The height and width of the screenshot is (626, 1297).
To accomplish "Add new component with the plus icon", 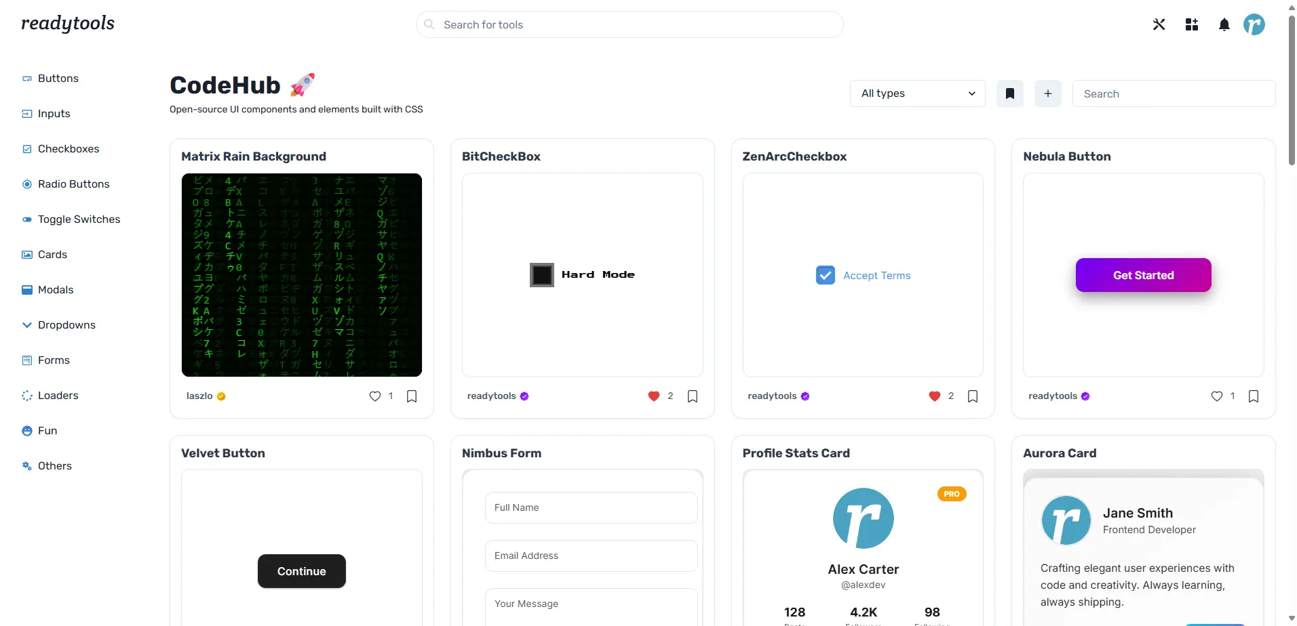I will (1047, 93).
